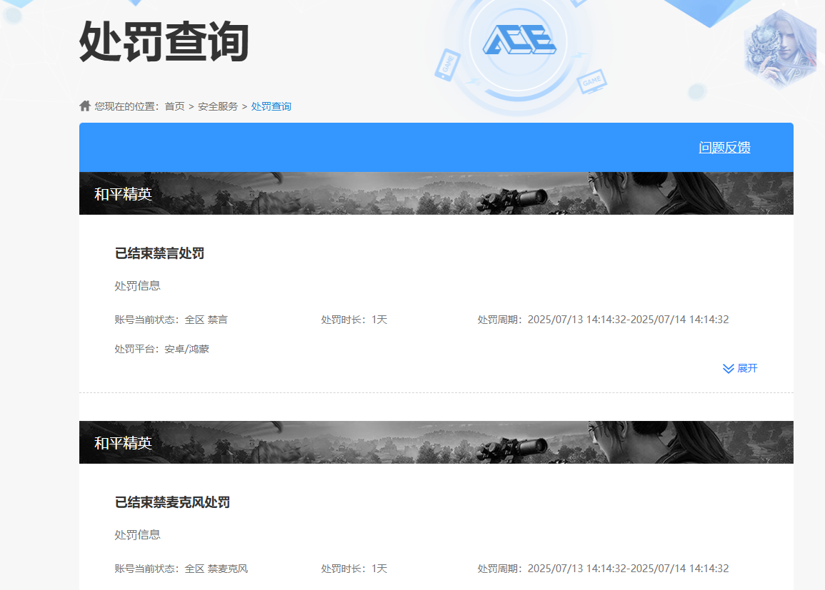This screenshot has height=590, width=825.
Task: Click the 账号当前状态：全区 禁言 text
Action: pyautogui.click(x=171, y=320)
